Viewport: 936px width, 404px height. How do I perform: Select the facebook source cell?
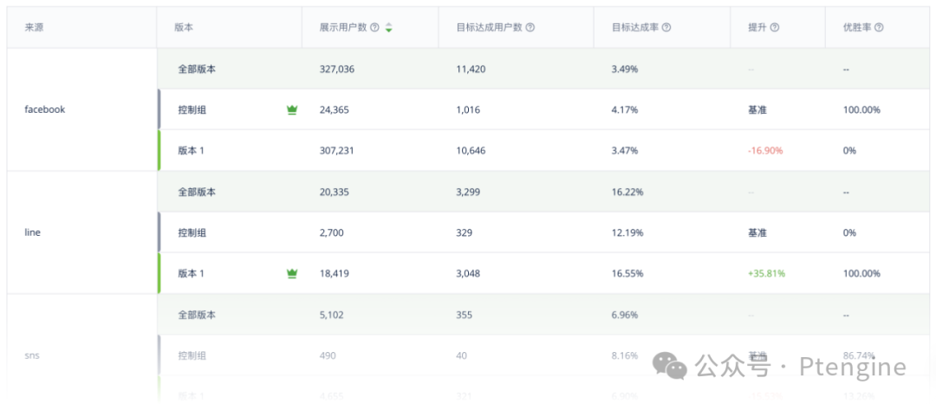(45, 110)
